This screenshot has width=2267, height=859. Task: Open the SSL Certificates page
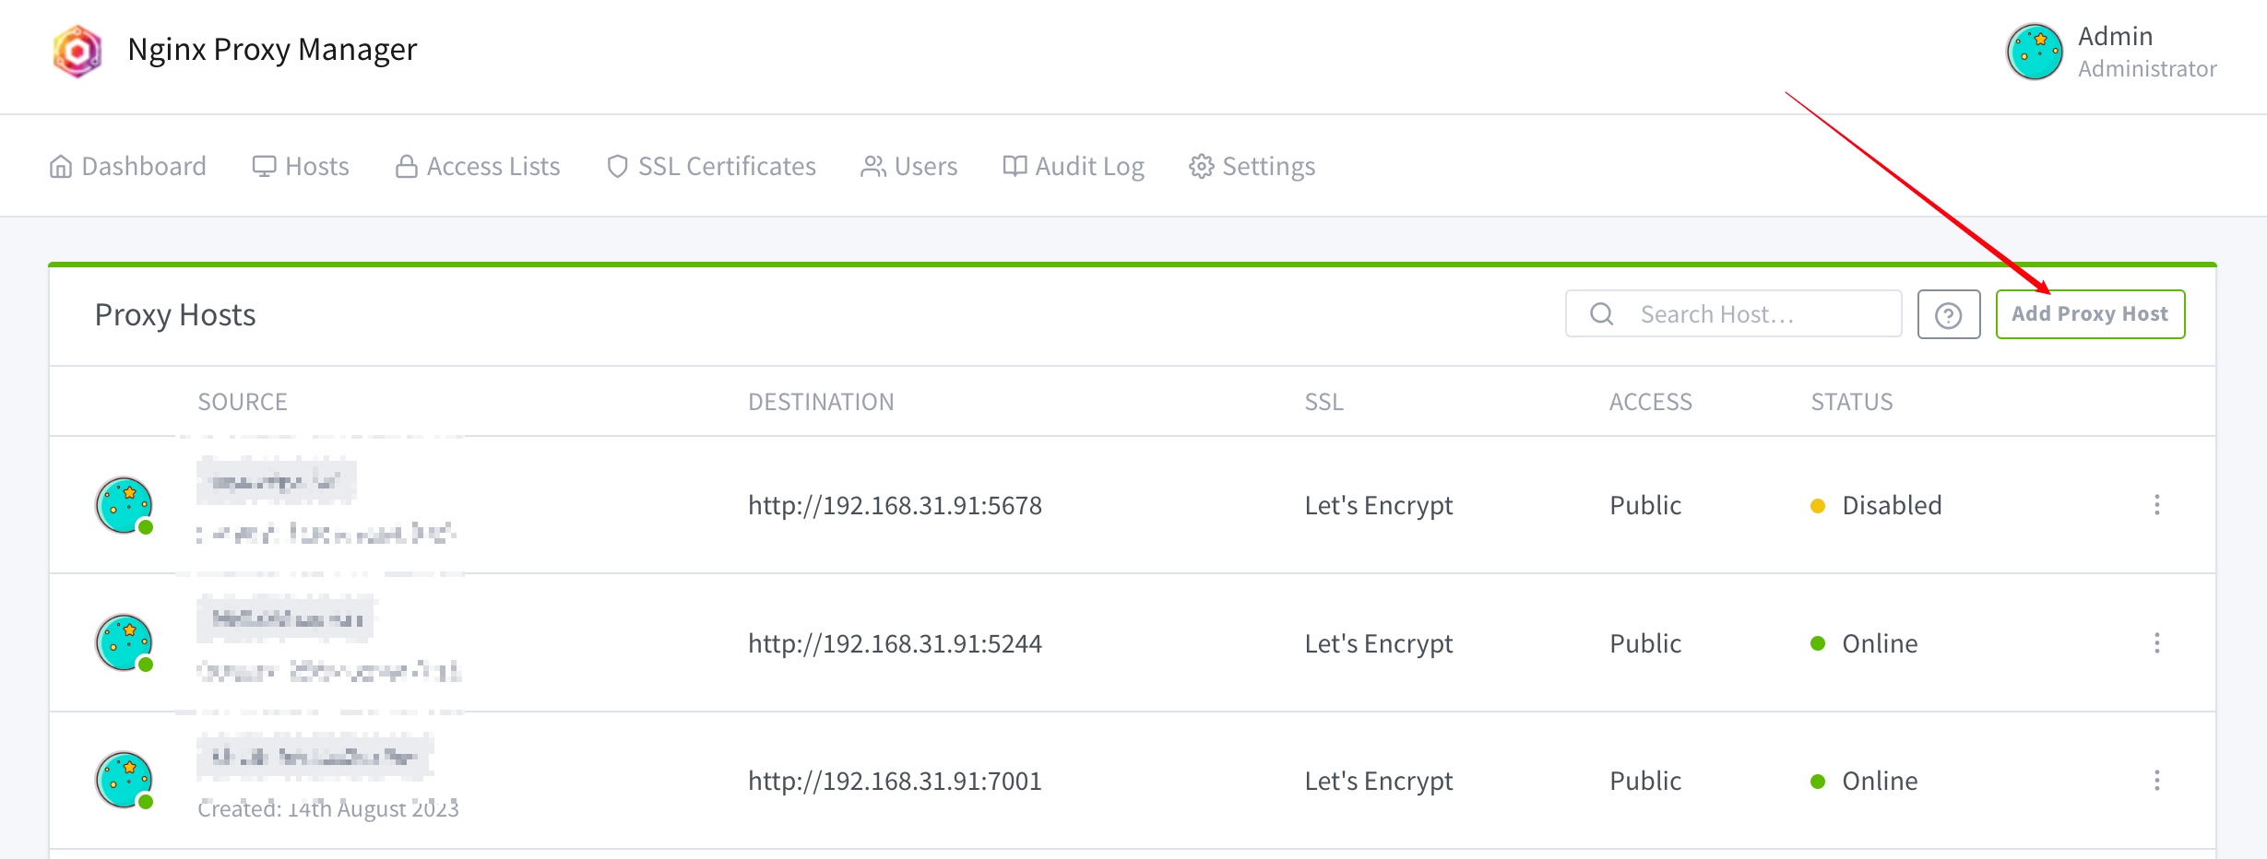(711, 166)
